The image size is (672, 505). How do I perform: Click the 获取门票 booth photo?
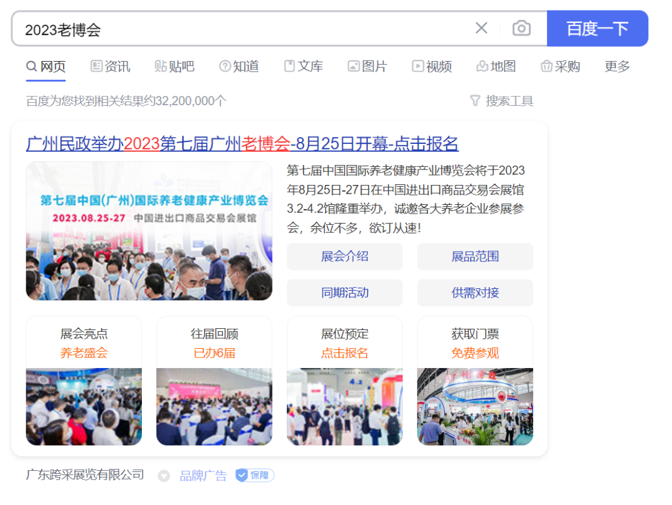coord(475,407)
